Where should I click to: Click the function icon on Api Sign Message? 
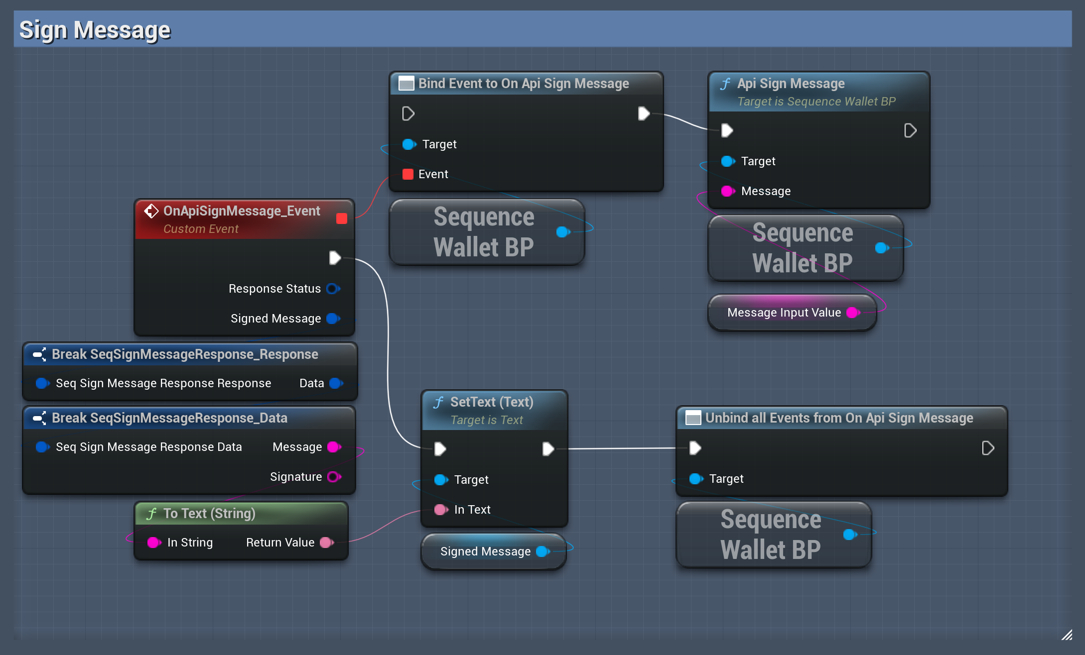[x=725, y=84]
